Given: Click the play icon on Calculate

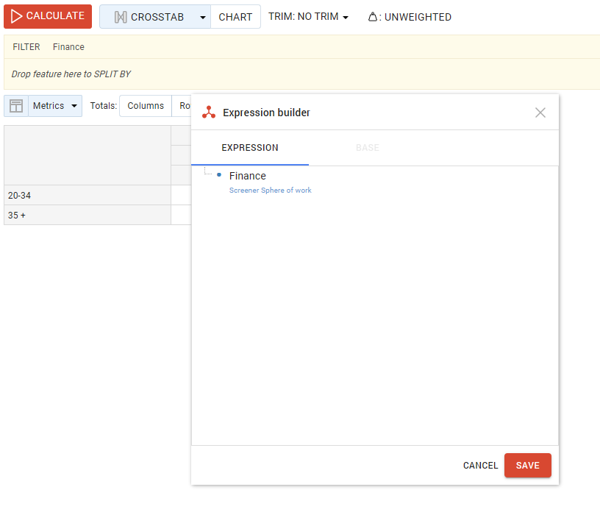Looking at the screenshot, I should [16, 16].
